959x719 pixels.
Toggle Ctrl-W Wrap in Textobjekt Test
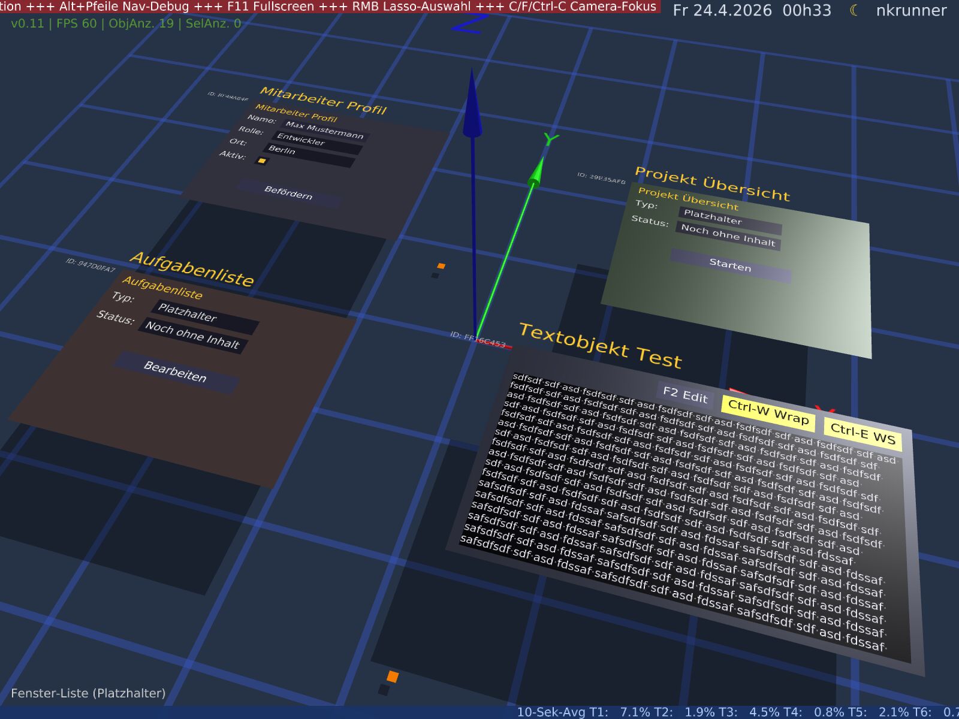tap(768, 413)
